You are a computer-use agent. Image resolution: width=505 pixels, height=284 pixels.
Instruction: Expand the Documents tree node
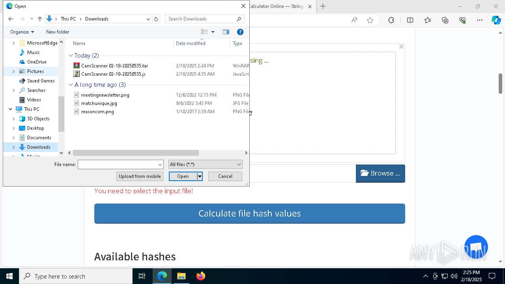14,138
